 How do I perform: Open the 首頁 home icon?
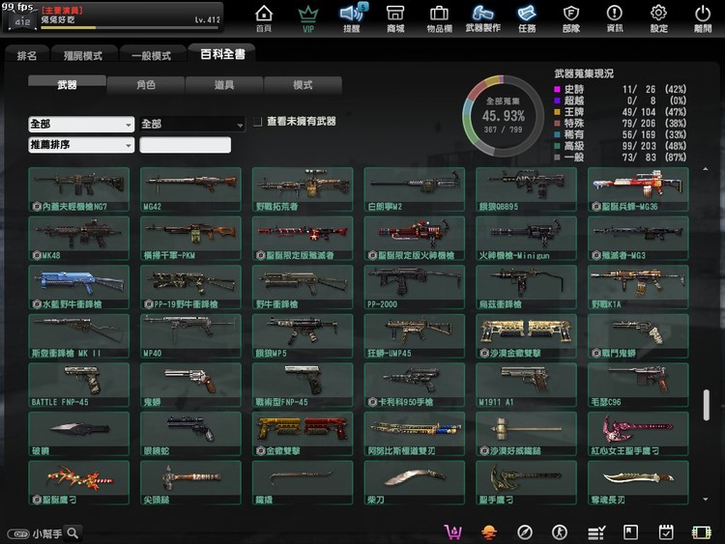(x=264, y=17)
